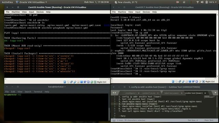Open Terminal menu in hary@darkstar terminal
Viewport: 219px width, 123px height.
coord(38,92)
